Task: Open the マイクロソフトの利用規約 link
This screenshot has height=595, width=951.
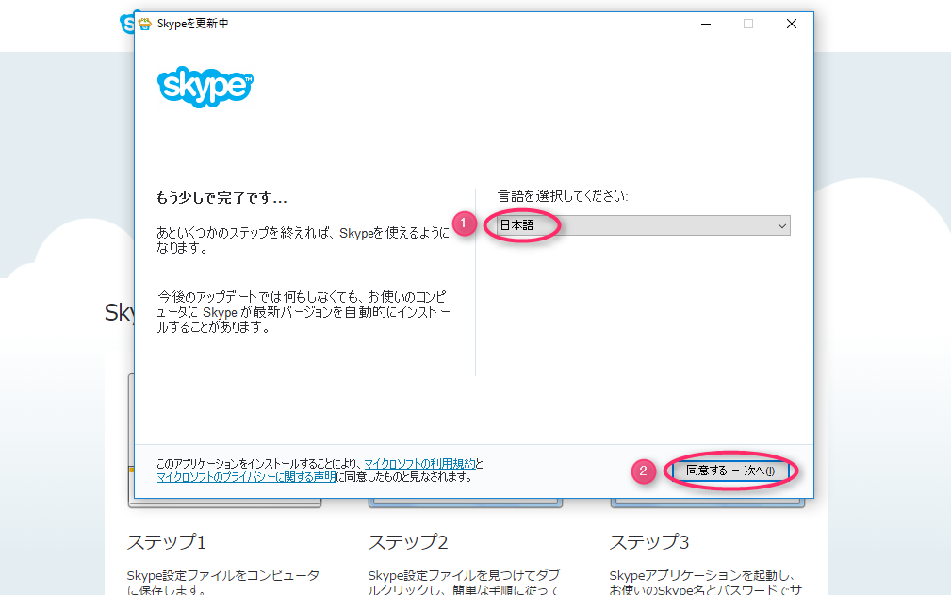Action: pyautogui.click(x=419, y=463)
